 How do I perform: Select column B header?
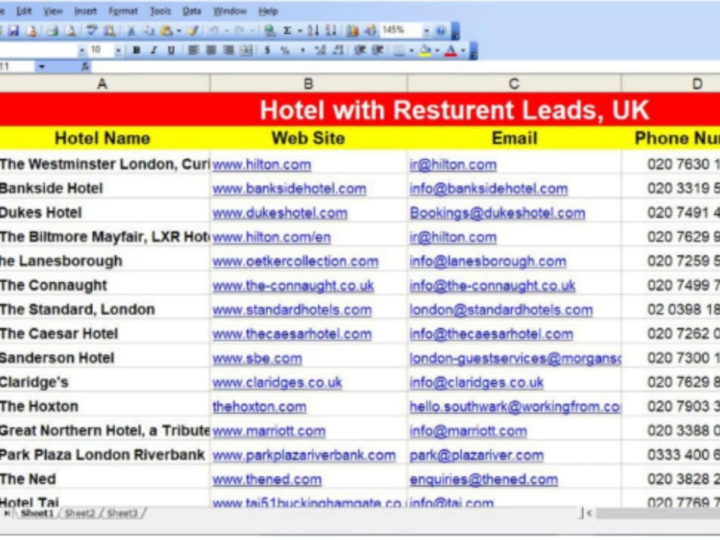309,84
